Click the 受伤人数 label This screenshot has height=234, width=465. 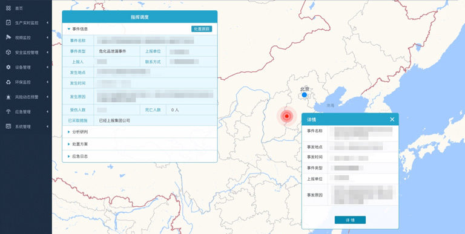77,110
